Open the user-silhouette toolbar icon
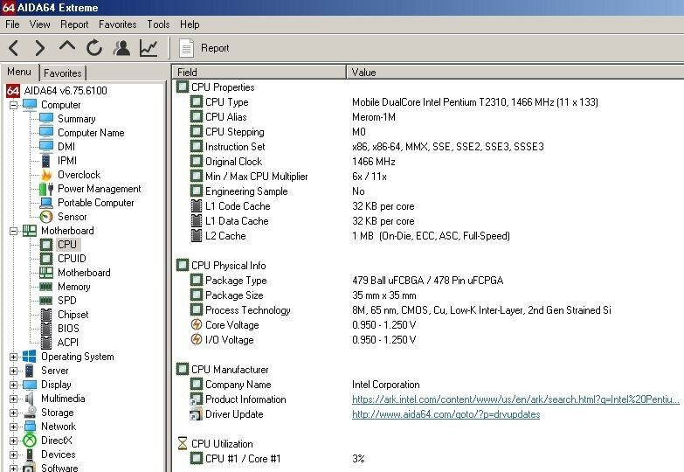Image resolution: width=684 pixels, height=472 pixels. point(121,48)
